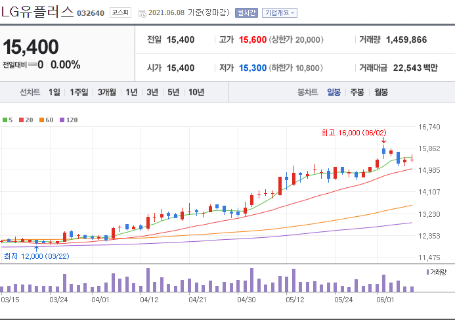The image size is (455, 320).
Task: Click the 03/24 date on x-axis
Action: (58, 300)
